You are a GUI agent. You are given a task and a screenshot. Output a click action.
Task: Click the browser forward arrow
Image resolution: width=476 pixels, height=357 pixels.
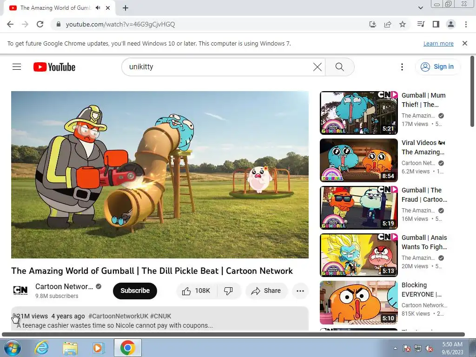click(25, 24)
